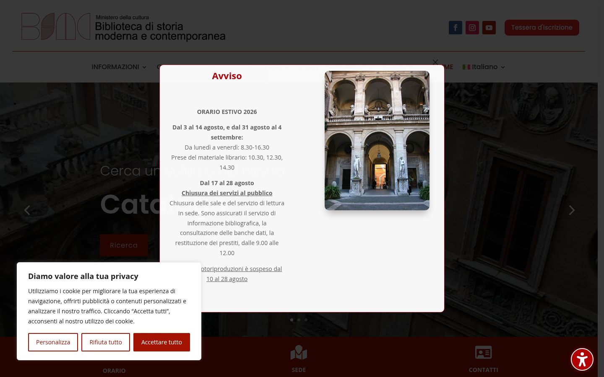Click the 'Chiusura dei servizi al pubblico' link

[227, 193]
